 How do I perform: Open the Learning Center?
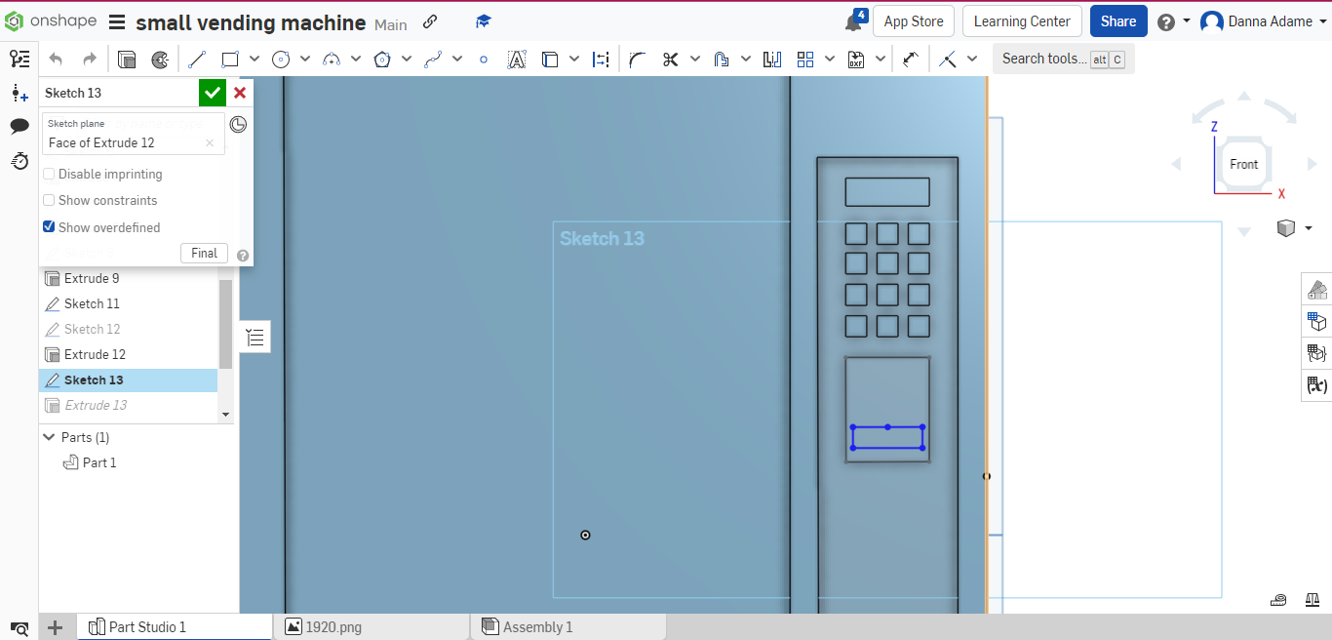click(1022, 20)
